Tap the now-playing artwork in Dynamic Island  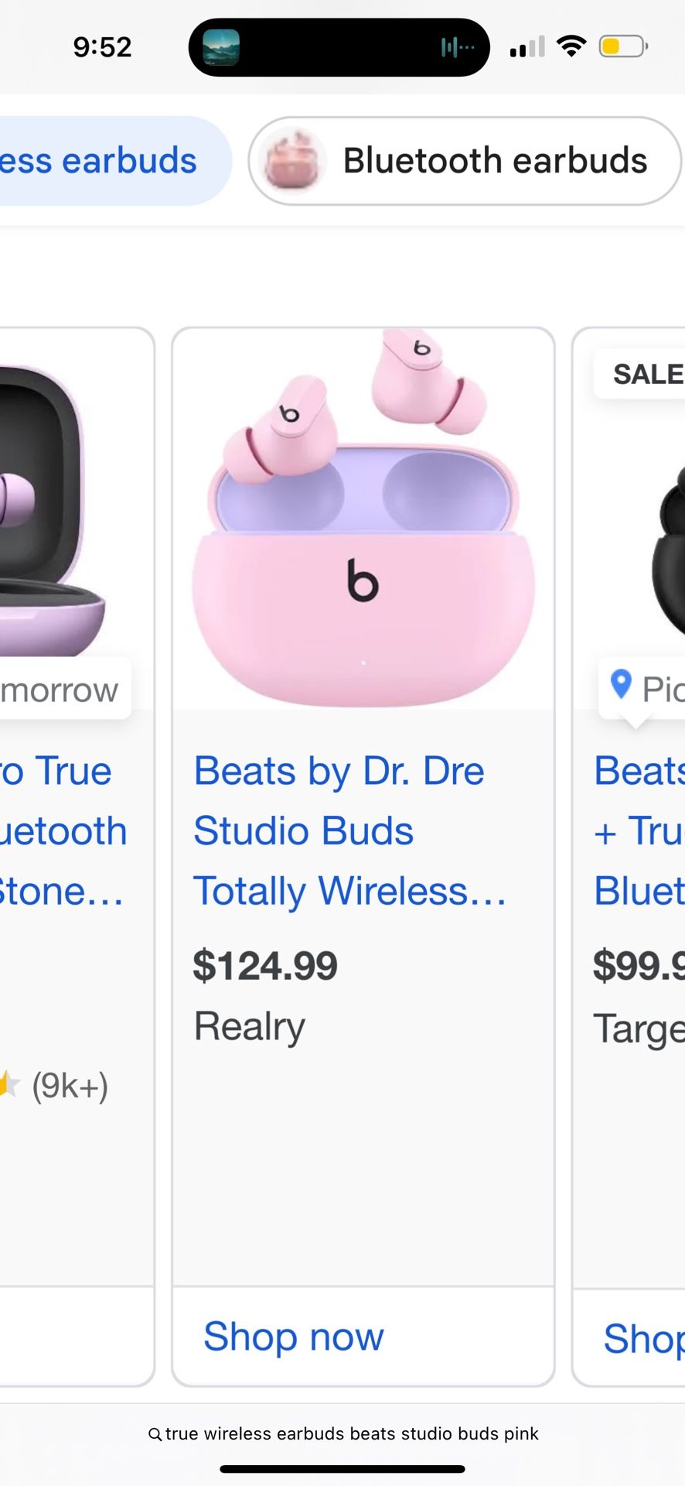point(221,47)
